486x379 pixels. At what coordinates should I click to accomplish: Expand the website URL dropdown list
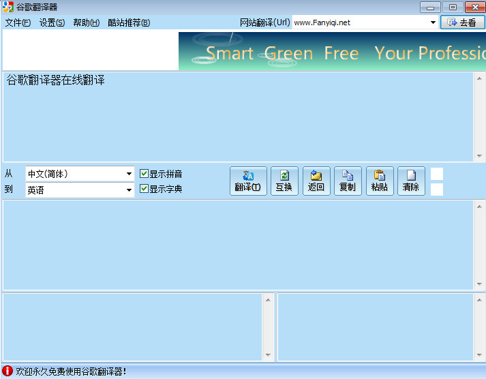pyautogui.click(x=433, y=22)
